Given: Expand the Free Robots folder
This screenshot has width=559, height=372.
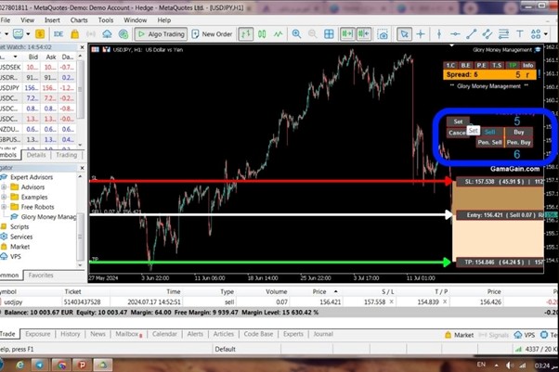Looking at the screenshot, I should [x=4, y=207].
